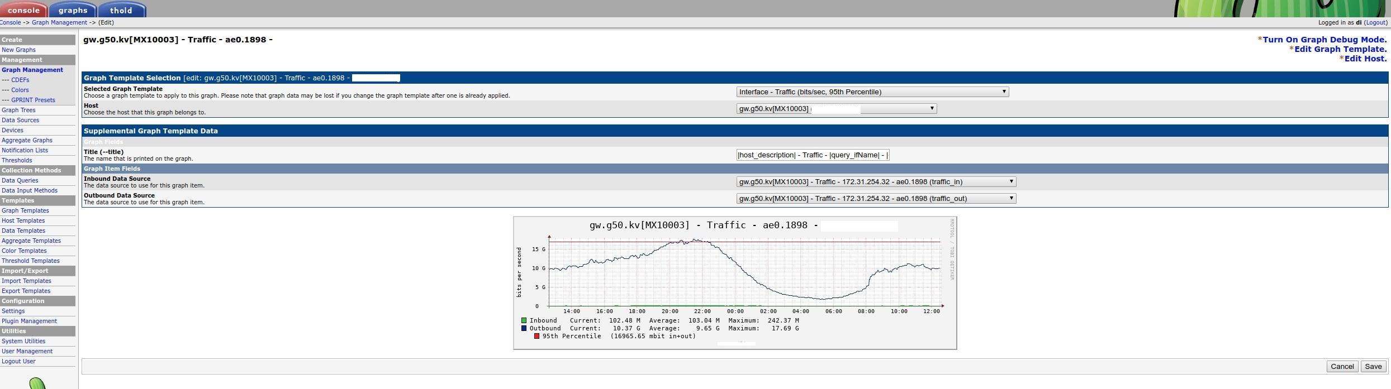Click the Save button
Viewport: 1391px width, 389px height.
pos(1373,366)
